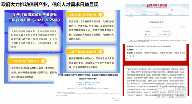Click the orange reload icon in audio player

(x=149, y=35)
